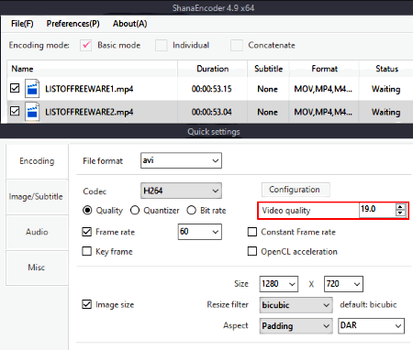The height and width of the screenshot is (350, 413).
Task: Click the Quick settings header bar
Action: click(206, 132)
